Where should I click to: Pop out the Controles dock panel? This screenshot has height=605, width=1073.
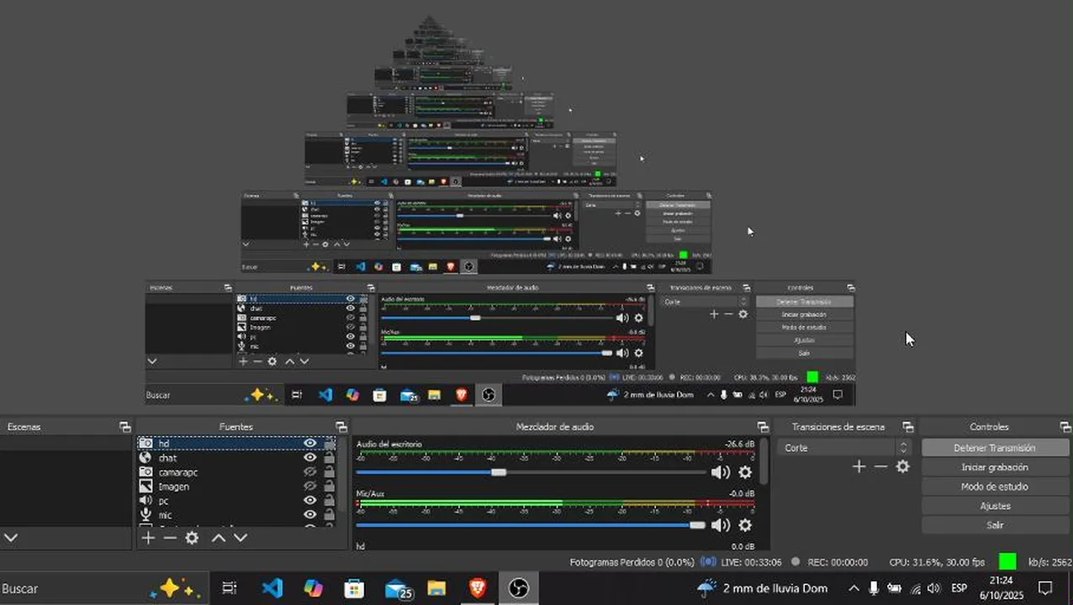[1065, 427]
